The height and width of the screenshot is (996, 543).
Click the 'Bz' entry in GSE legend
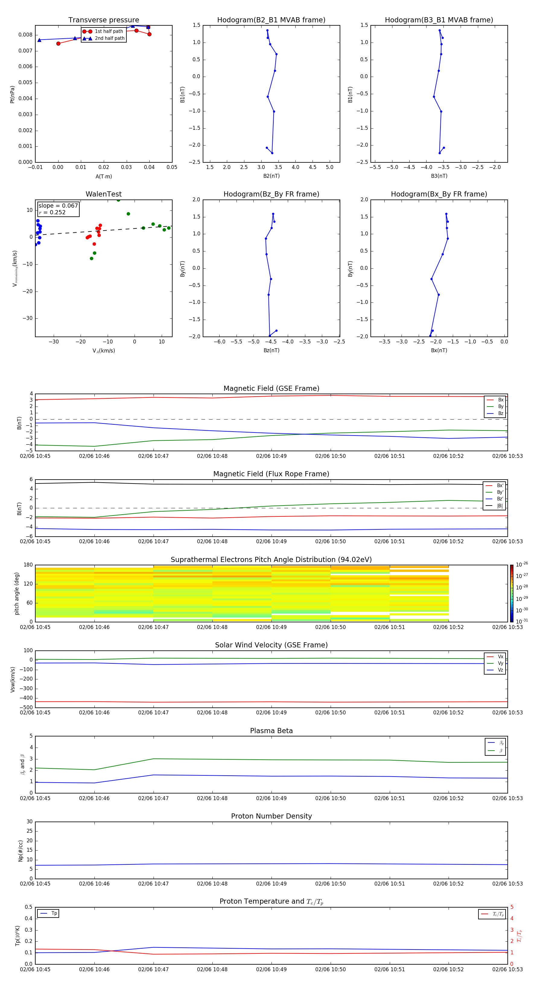tap(495, 413)
